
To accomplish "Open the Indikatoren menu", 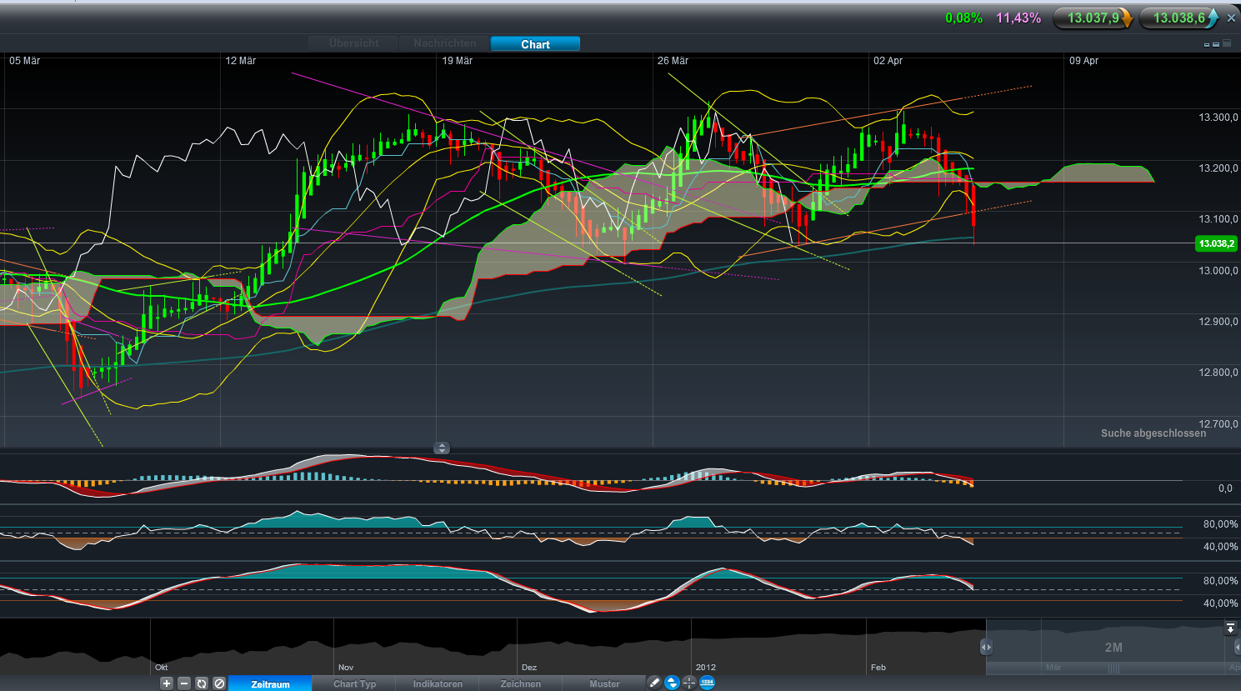I will 438,683.
